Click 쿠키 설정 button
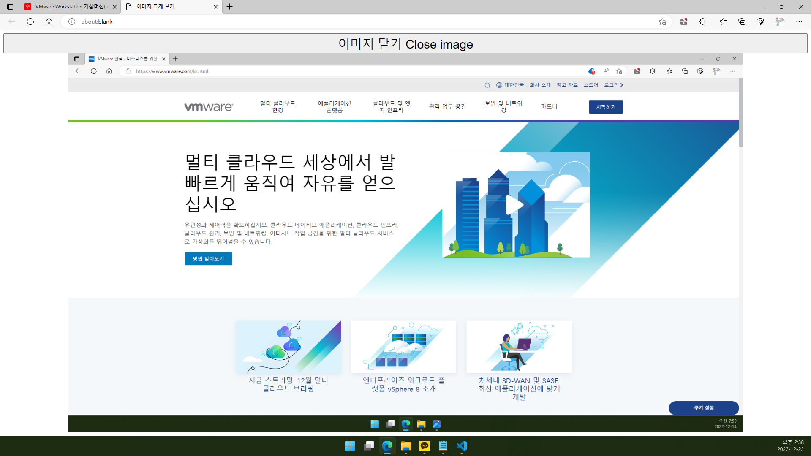 pos(704,408)
